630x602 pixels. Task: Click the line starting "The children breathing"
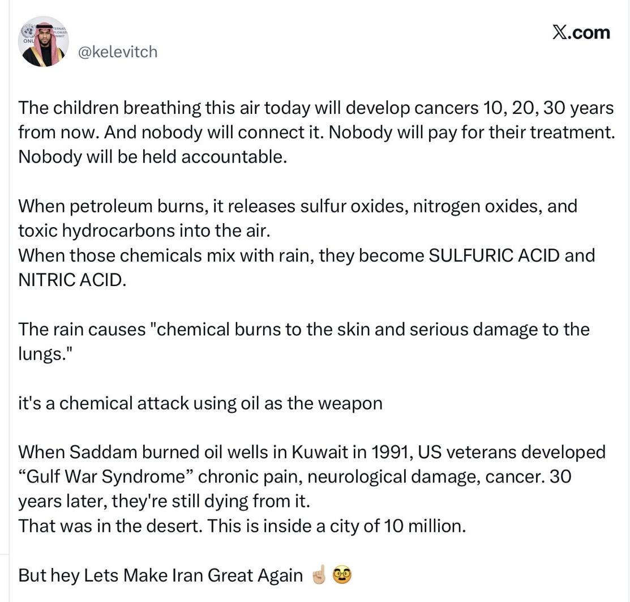[x=316, y=108]
